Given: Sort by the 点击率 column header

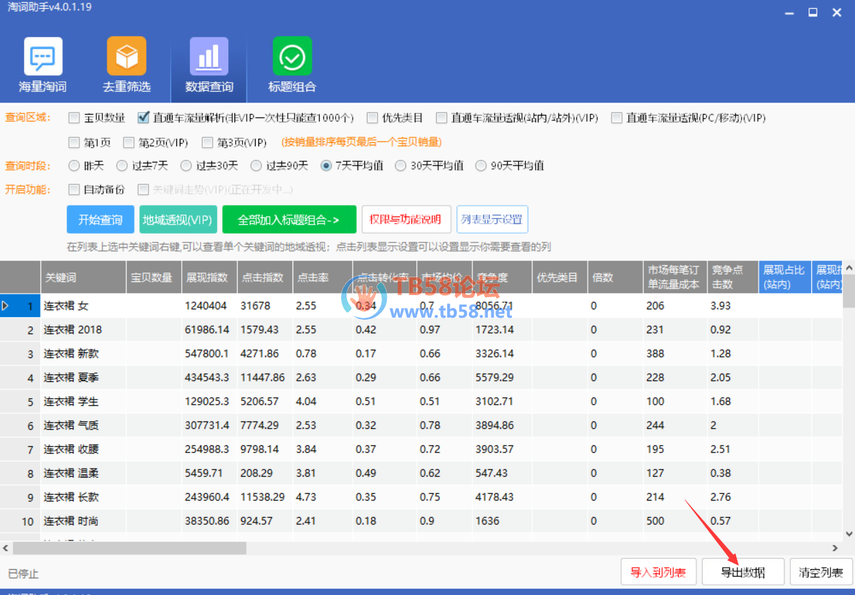Looking at the screenshot, I should pos(323,277).
